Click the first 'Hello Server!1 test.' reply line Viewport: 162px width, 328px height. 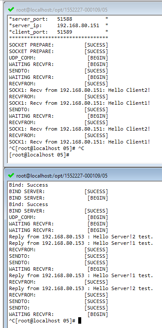81,243
